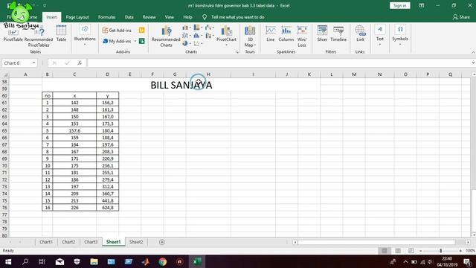Open the Chart1 sheet tab
This screenshot has width=476, height=268.
46,242
